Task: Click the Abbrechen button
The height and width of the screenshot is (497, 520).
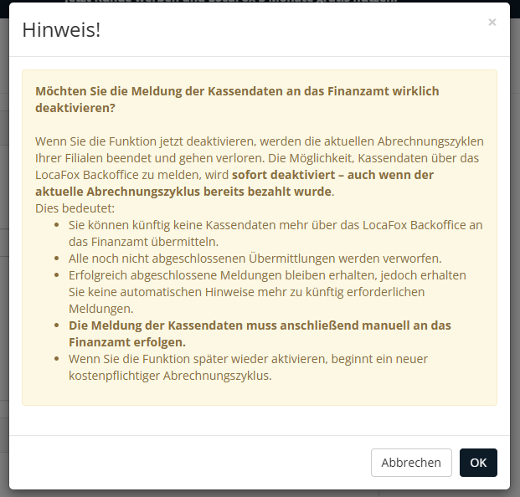Action: click(411, 463)
